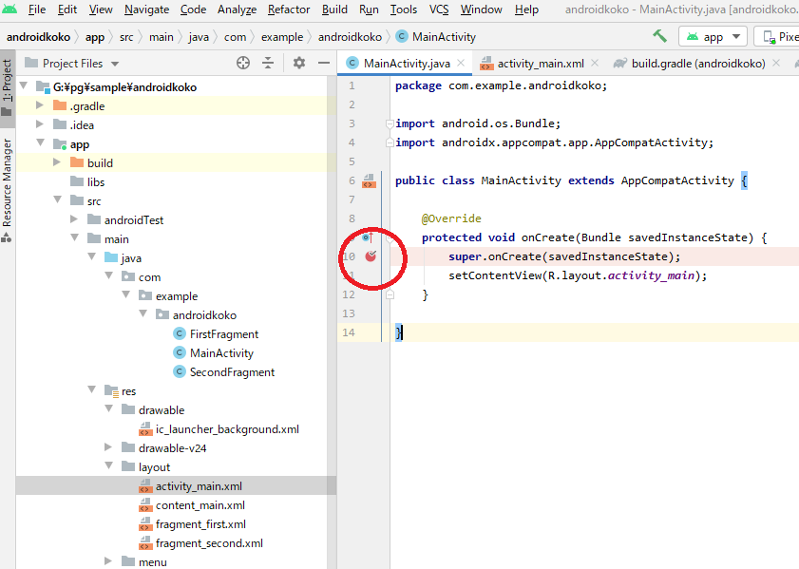The image size is (799, 569).
Task: Switch to the activity_main.xml editor tab
Action: 541,63
